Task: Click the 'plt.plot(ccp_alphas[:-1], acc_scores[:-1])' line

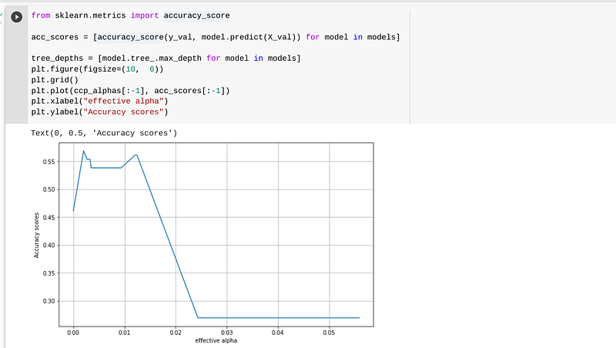Action: click(130, 91)
